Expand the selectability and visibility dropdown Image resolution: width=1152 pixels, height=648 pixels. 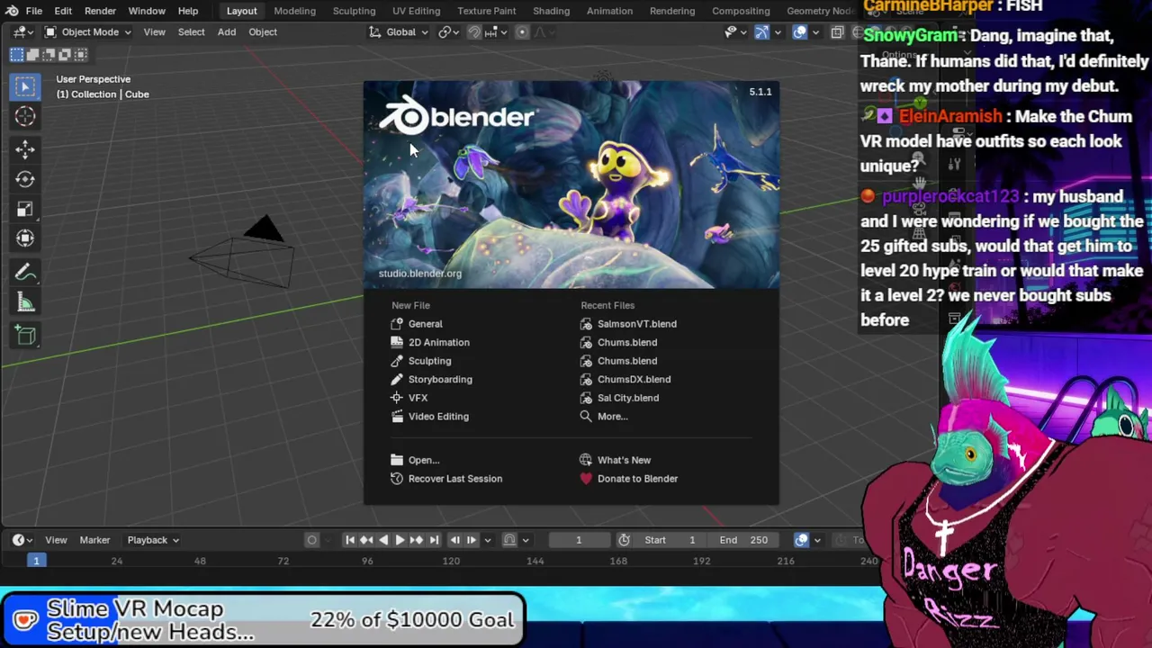734,32
